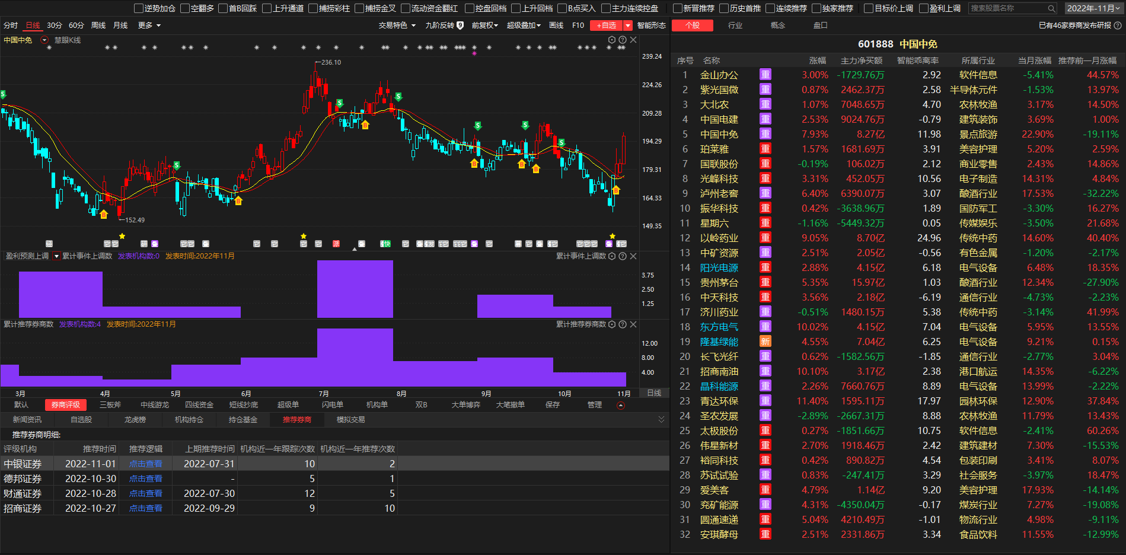This screenshot has height=555, width=1126.
Task: Open help icon for 累计事件上调数 panel
Action: (623, 256)
